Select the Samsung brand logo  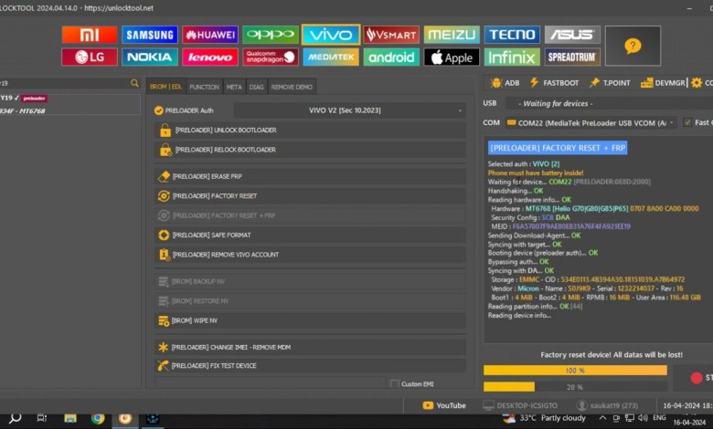click(150, 35)
